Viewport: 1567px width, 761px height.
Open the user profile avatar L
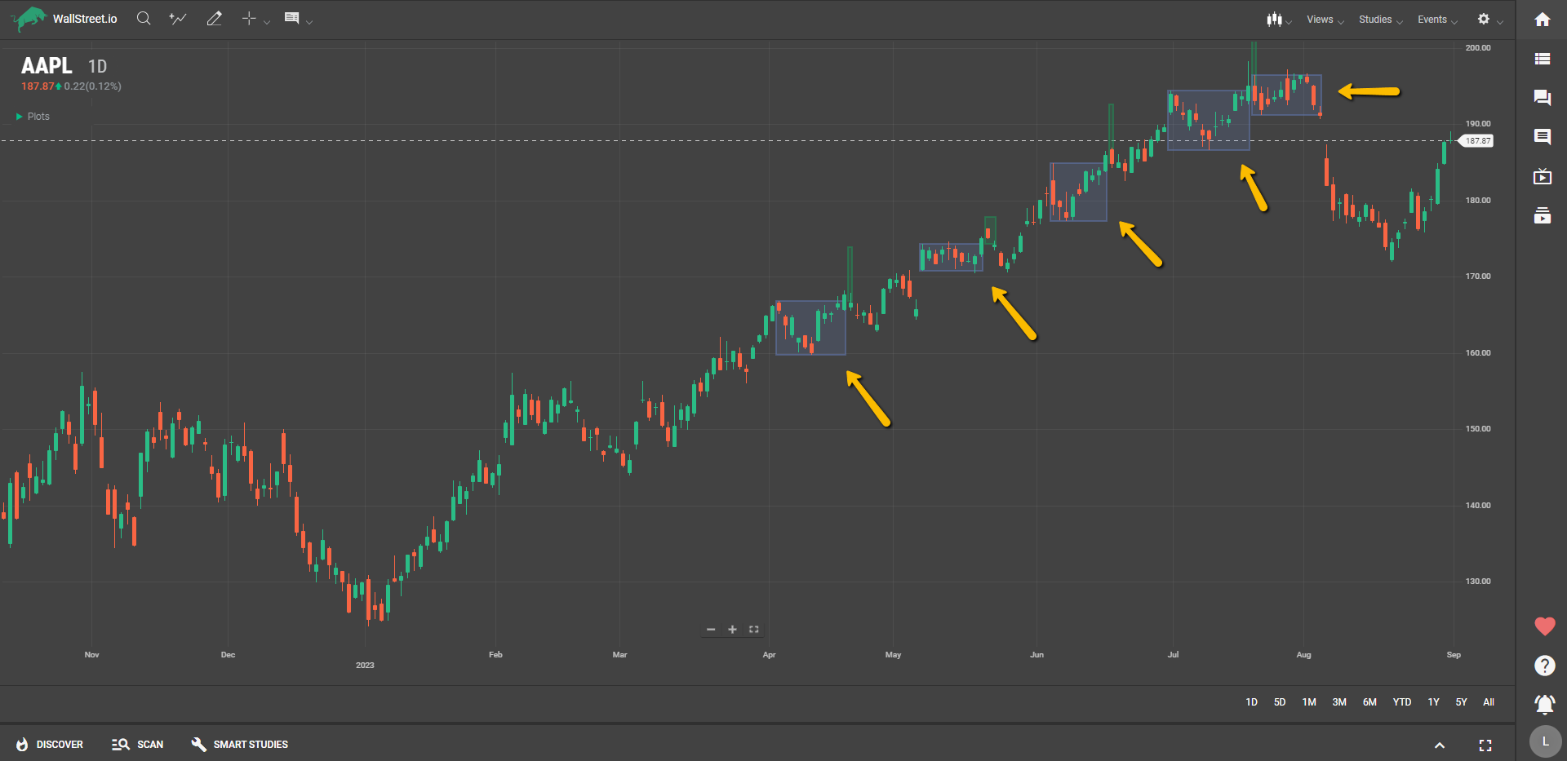[1544, 742]
